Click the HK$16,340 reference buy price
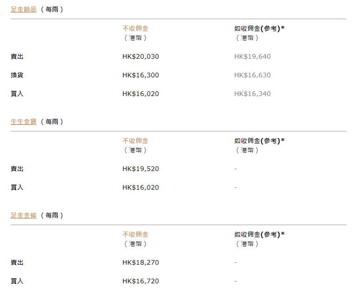The image size is (363, 295). [253, 94]
